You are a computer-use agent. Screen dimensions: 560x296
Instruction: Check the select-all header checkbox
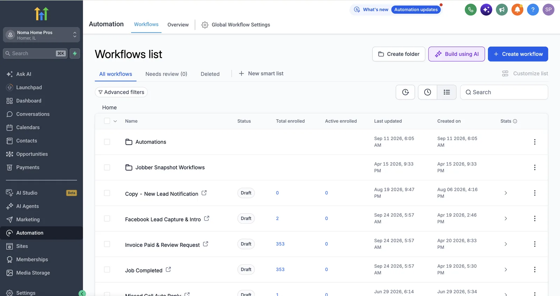click(107, 121)
